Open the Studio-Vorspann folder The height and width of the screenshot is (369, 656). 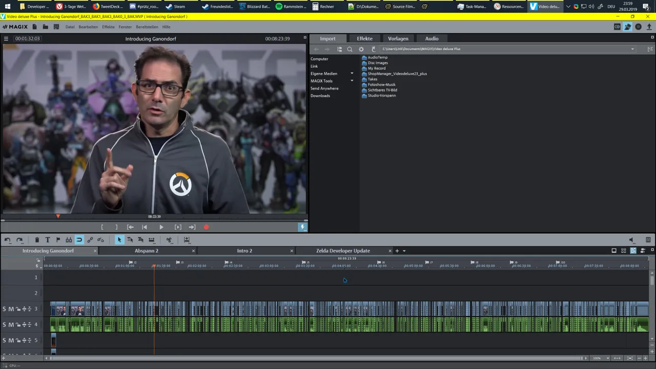coord(379,95)
